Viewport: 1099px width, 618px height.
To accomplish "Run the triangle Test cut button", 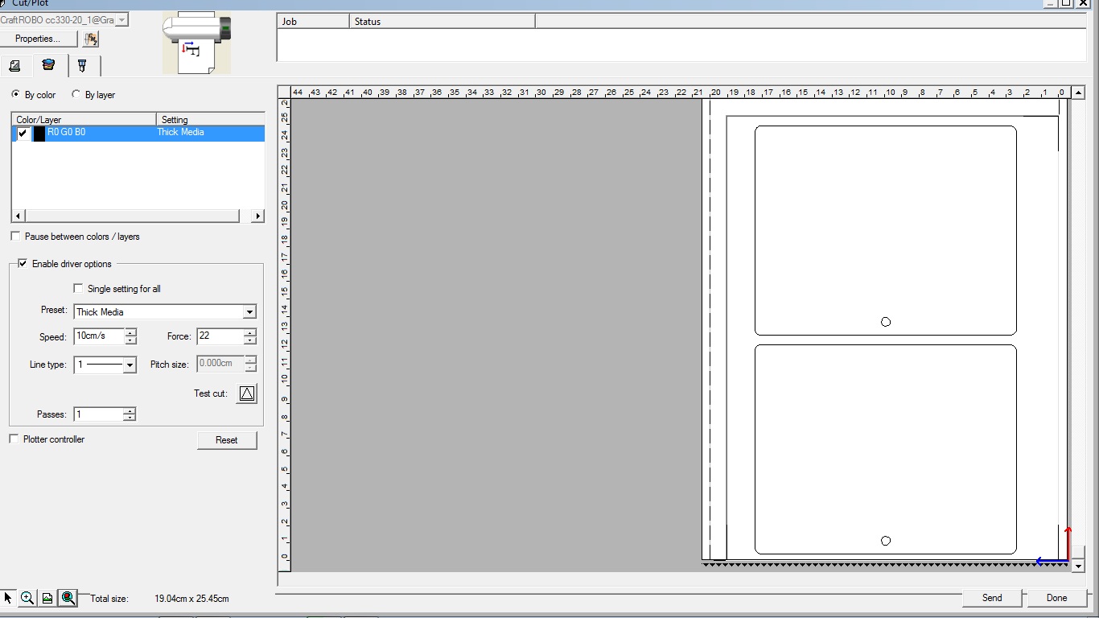I will [x=246, y=393].
